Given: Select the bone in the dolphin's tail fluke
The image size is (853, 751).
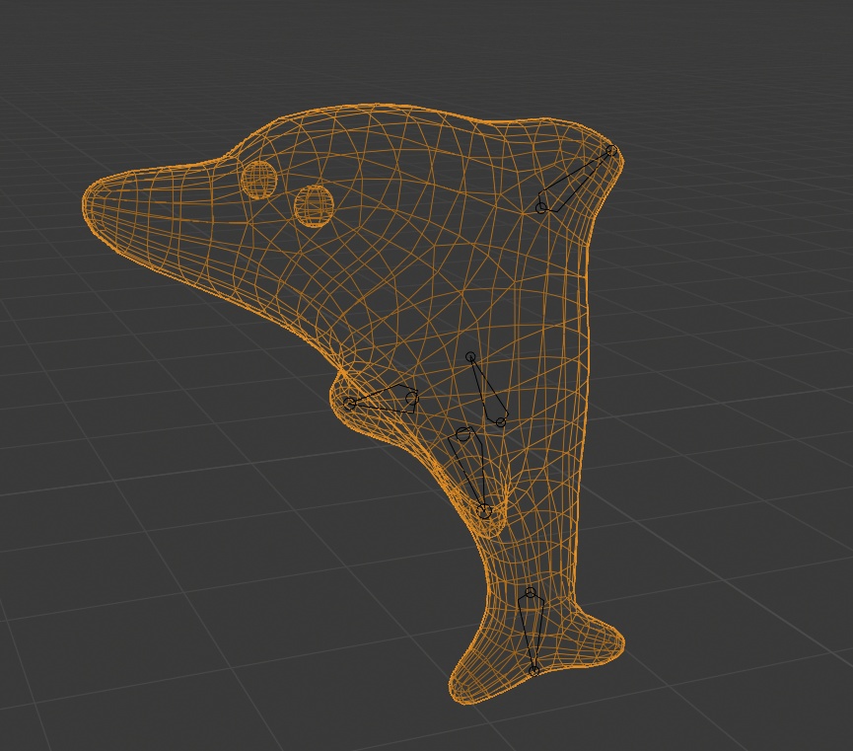Looking at the screenshot, I should (x=532, y=632).
